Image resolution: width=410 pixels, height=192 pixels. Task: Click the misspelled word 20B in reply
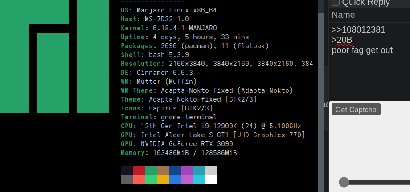tap(344, 40)
